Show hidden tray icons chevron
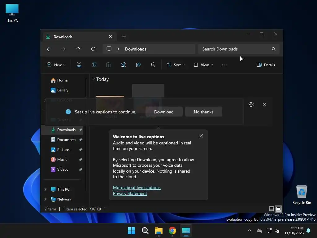This screenshot has width=317, height=238. click(x=250, y=231)
